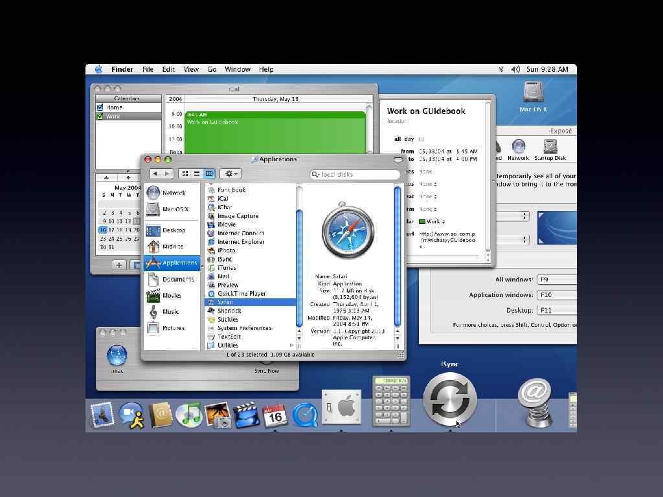The width and height of the screenshot is (663, 497).
Task: Go forward in Finder window
Action: 167,173
